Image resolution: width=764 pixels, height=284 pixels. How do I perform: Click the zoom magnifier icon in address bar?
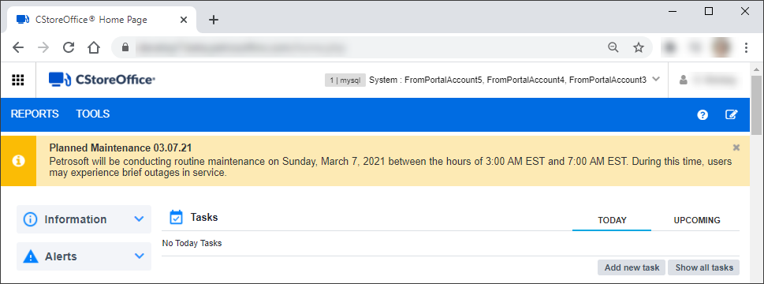[613, 47]
